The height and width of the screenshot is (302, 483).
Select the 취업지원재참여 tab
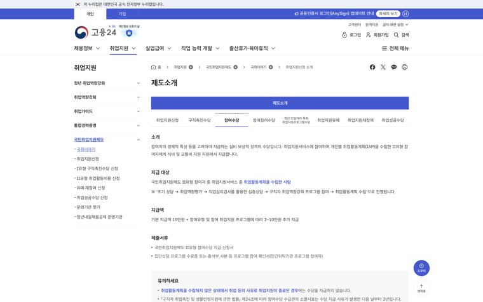pos(360,120)
